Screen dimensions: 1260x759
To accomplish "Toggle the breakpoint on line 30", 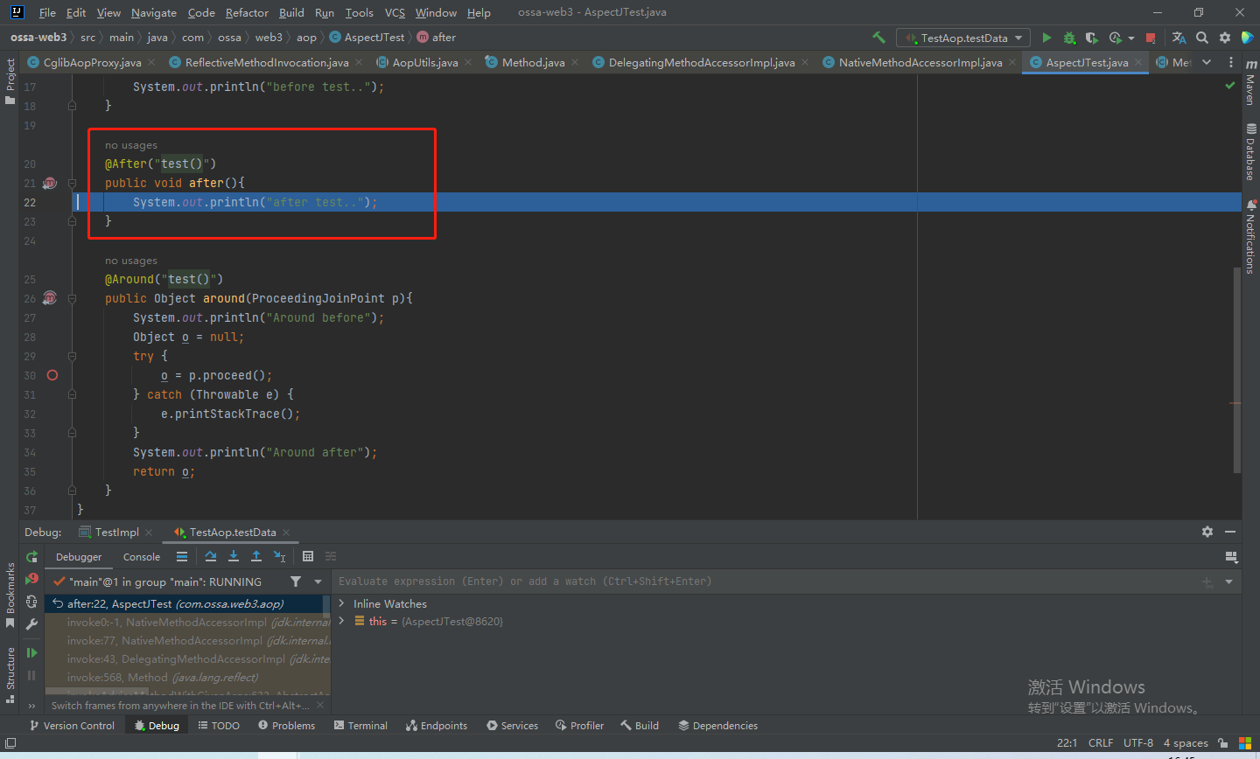I will click(52, 375).
